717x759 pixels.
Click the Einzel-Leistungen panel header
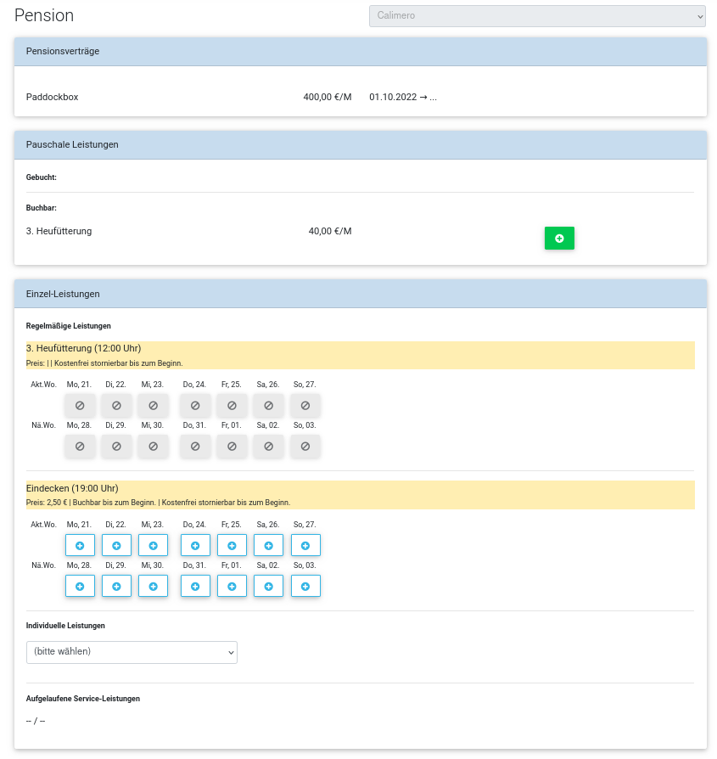tap(360, 294)
